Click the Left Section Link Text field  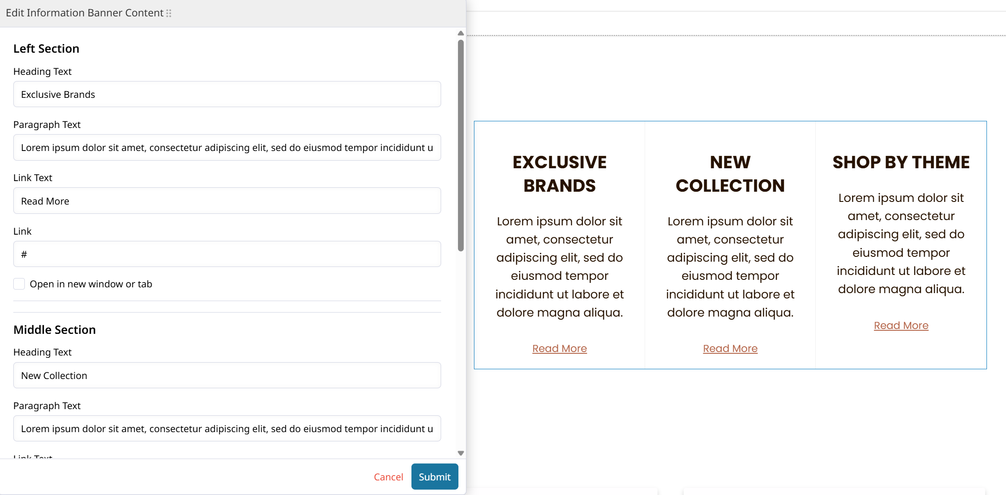pyautogui.click(x=227, y=201)
